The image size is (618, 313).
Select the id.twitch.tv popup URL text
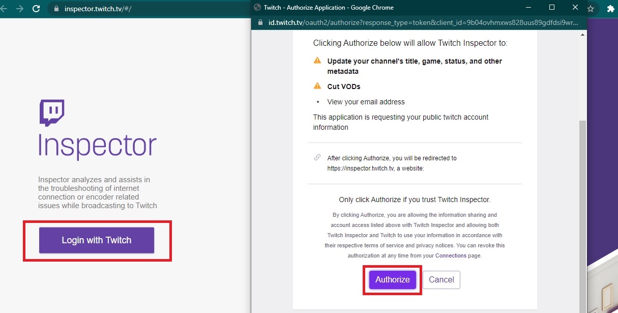coord(424,23)
